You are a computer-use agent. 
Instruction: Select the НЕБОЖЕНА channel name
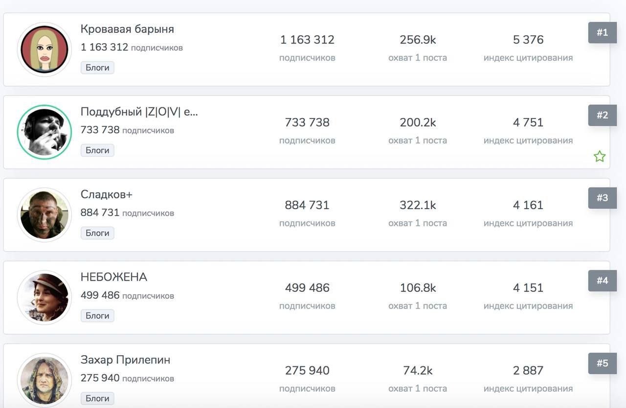[114, 277]
